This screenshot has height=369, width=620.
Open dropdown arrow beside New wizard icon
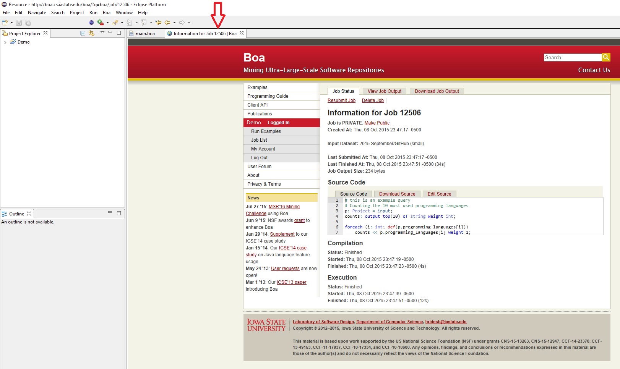tap(12, 23)
